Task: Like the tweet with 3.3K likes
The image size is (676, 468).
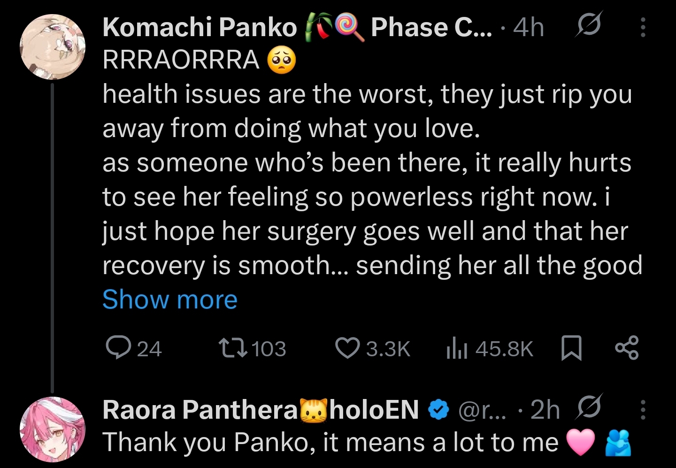Action: coord(346,348)
